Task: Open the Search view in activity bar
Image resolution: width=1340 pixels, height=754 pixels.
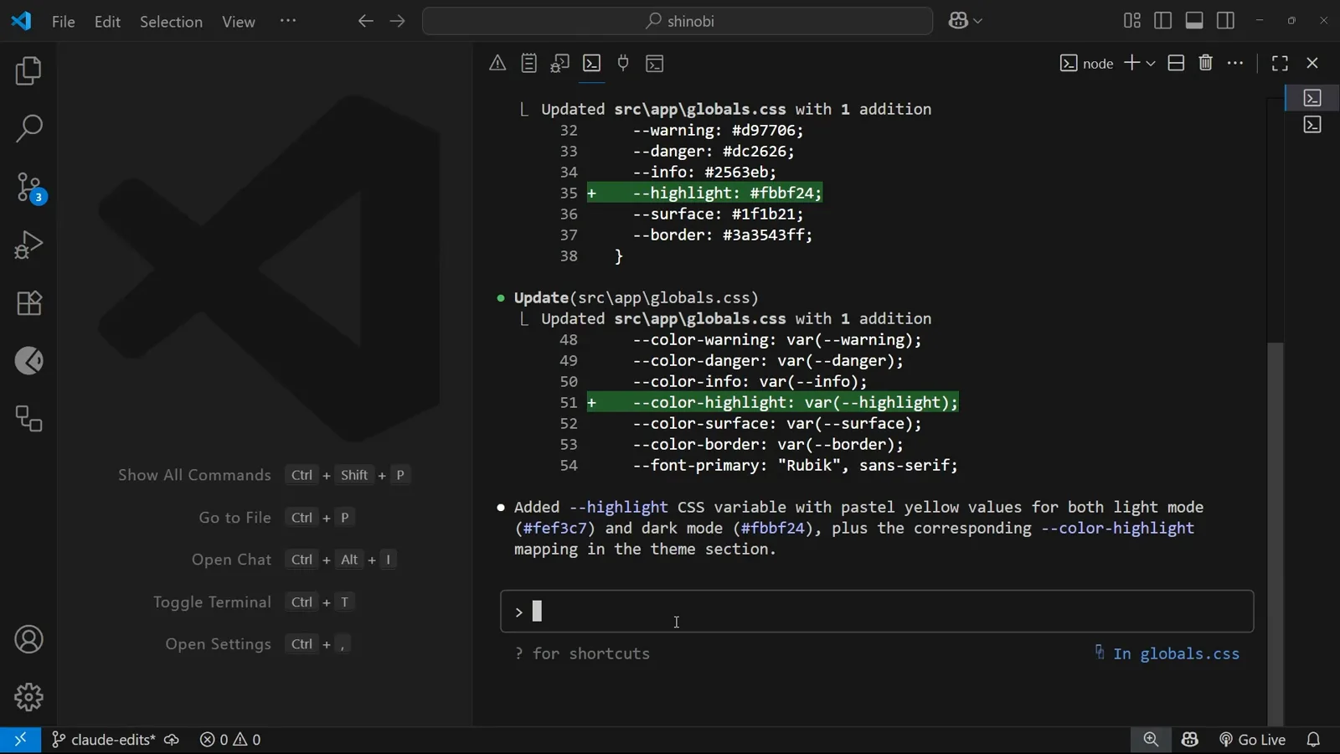Action: [28, 129]
